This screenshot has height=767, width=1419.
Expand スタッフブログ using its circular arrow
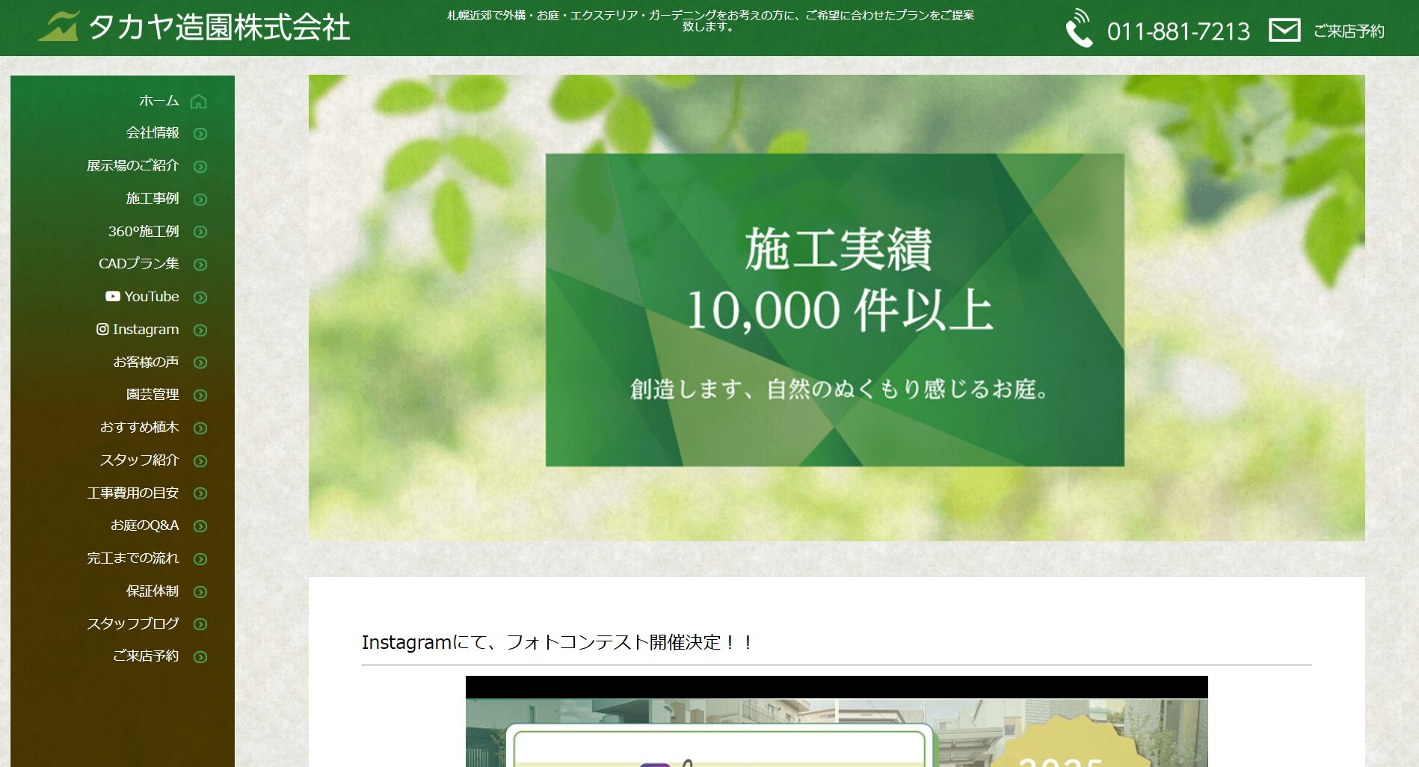tap(199, 624)
